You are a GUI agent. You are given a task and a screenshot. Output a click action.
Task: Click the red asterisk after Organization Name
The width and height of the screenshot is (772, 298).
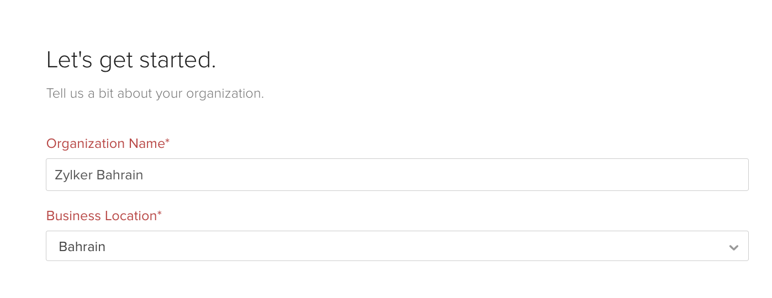[x=167, y=142]
